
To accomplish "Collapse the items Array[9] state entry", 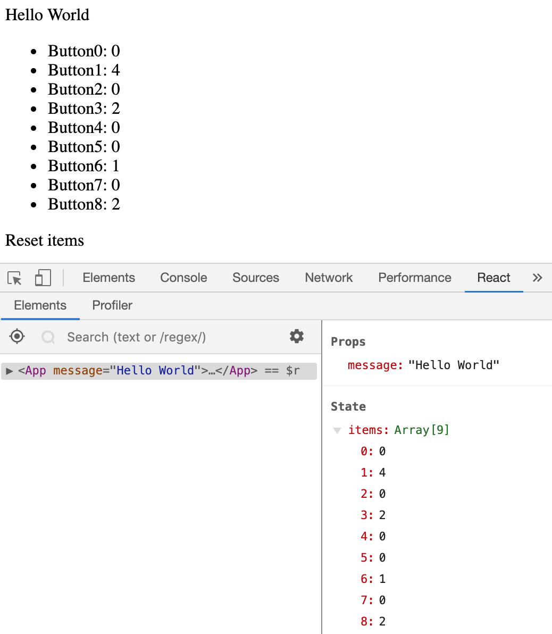I will pos(337,430).
